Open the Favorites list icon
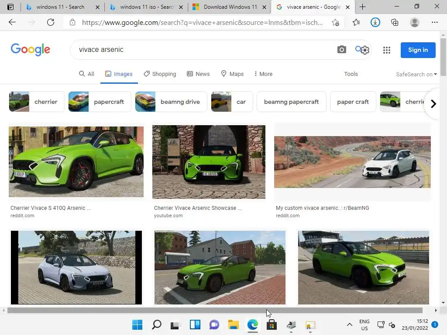The width and height of the screenshot is (447, 335). click(x=356, y=22)
